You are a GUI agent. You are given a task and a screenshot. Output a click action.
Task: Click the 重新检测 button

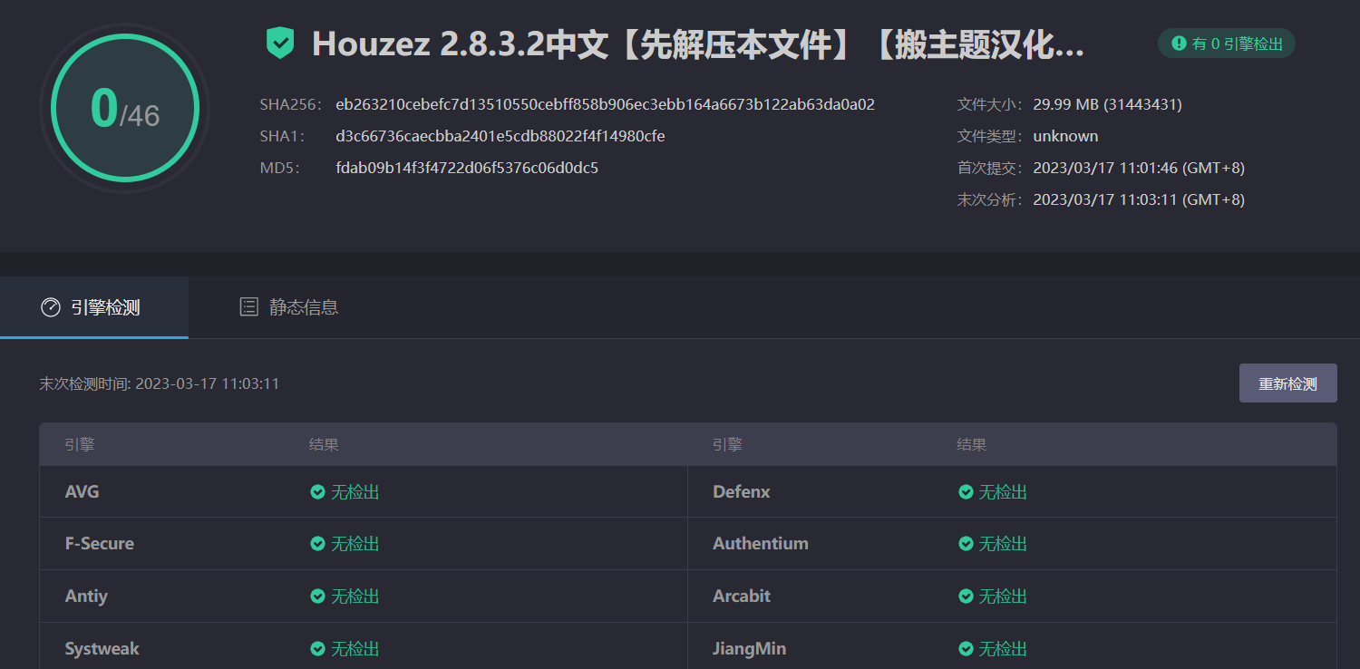coord(1287,383)
